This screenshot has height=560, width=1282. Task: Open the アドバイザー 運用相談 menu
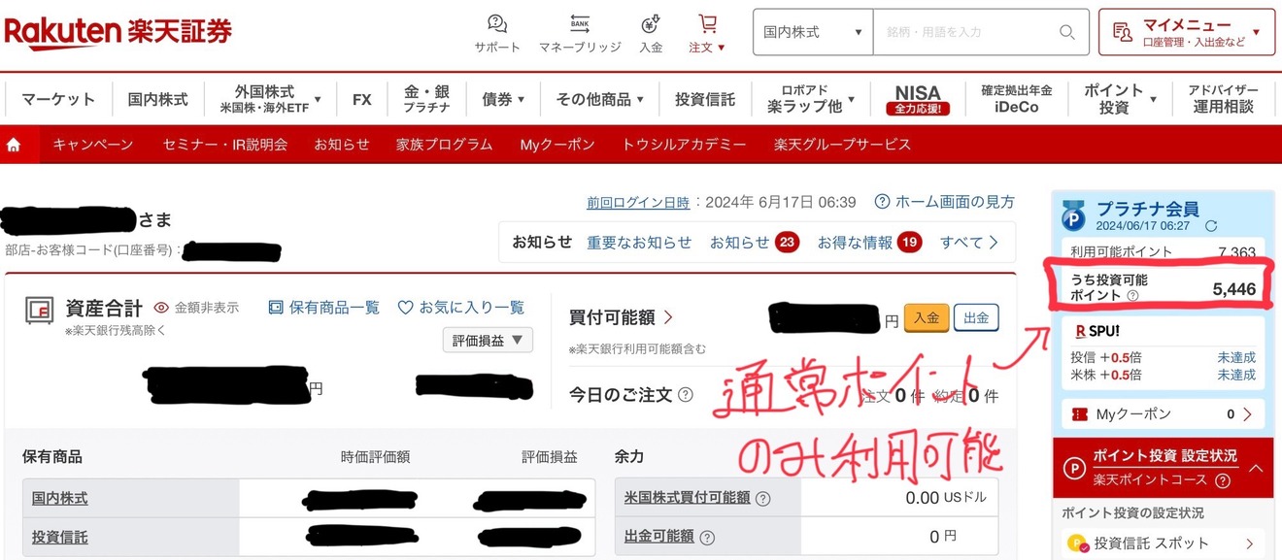pos(1223,99)
